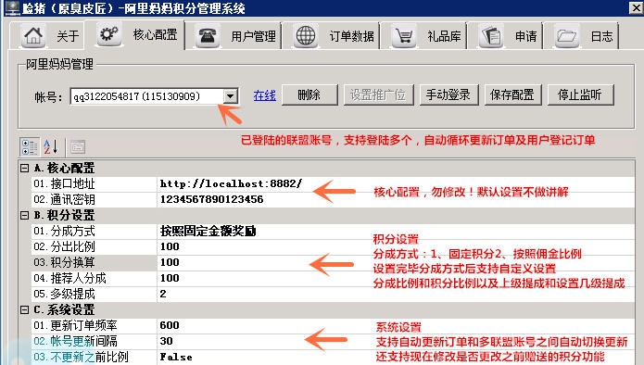Click the property pages toolbar icon
Screen dimensions: 644x365
point(77,146)
